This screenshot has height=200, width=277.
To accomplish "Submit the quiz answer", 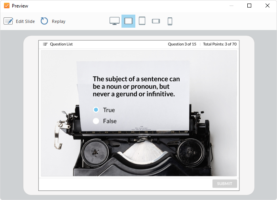I will coord(224,183).
